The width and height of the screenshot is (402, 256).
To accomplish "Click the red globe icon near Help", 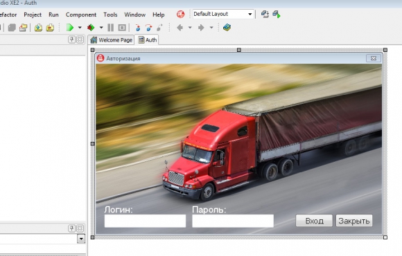I will pos(180,14).
